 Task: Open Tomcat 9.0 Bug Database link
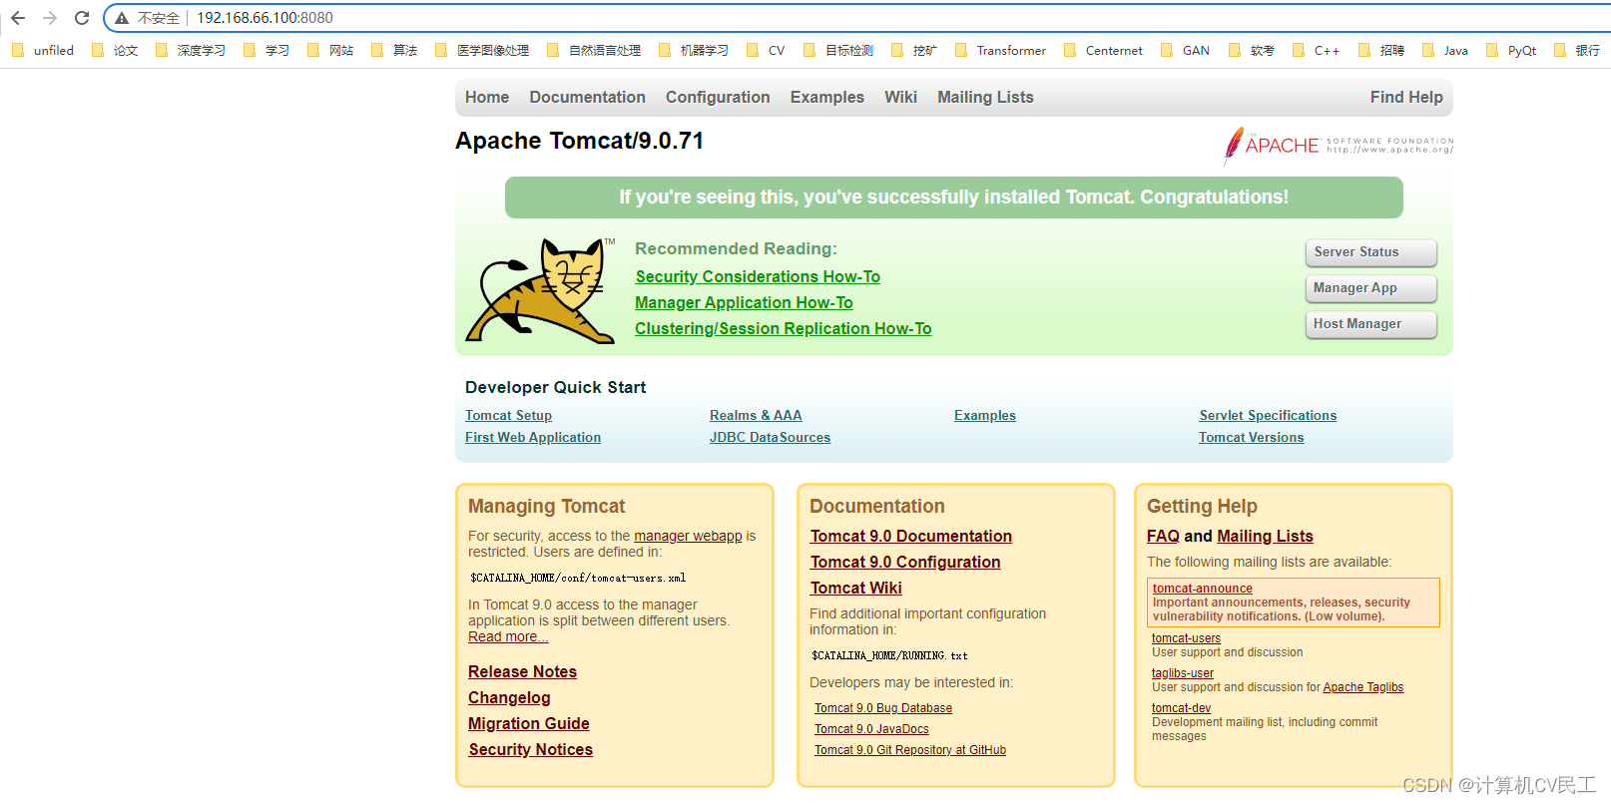click(883, 708)
